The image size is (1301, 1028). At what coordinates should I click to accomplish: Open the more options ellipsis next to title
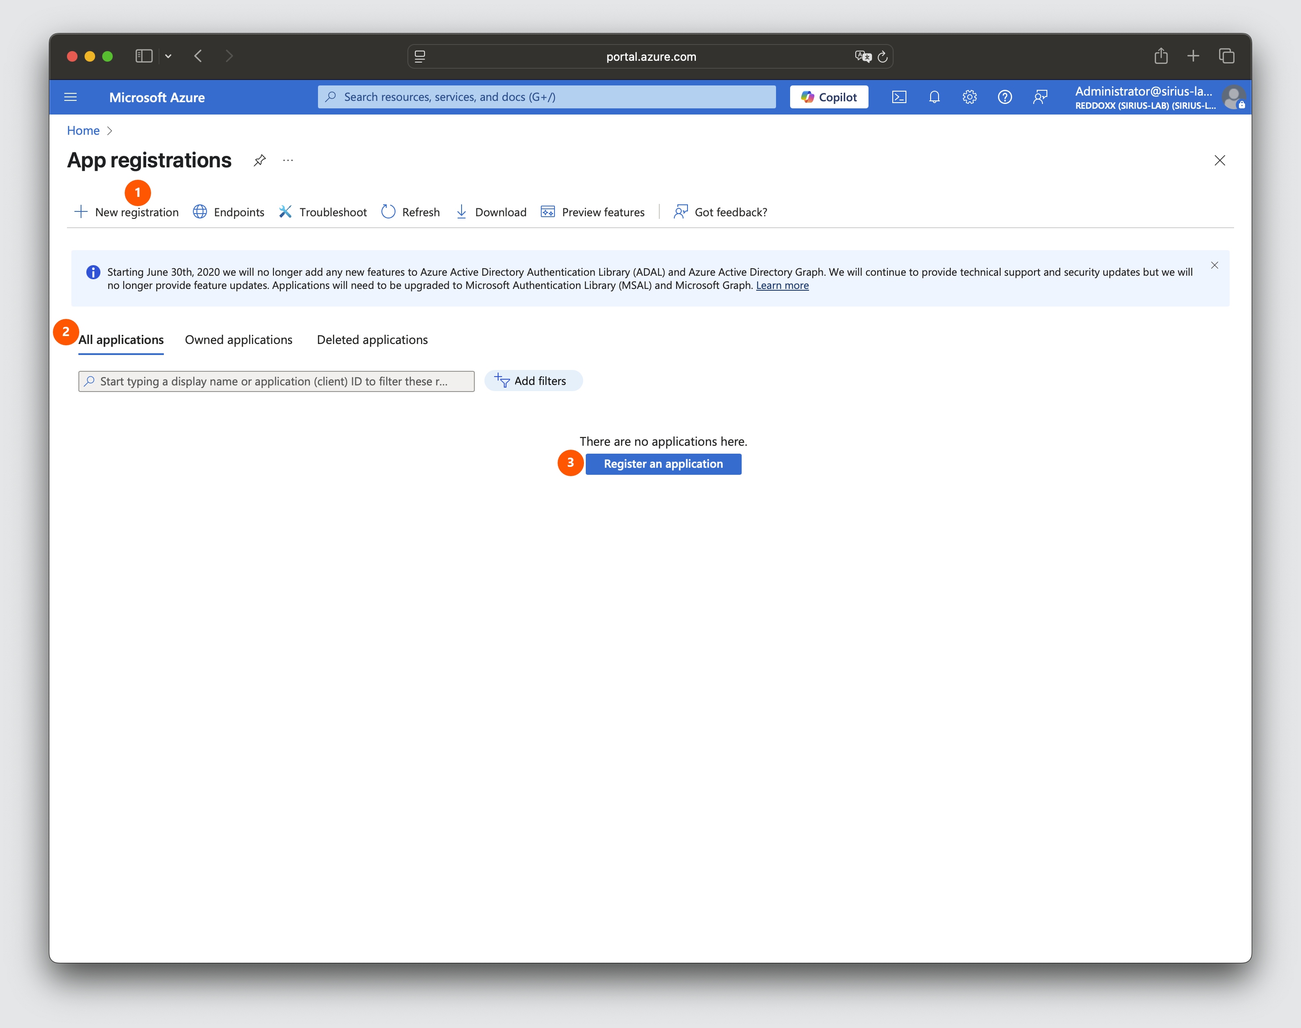288,160
